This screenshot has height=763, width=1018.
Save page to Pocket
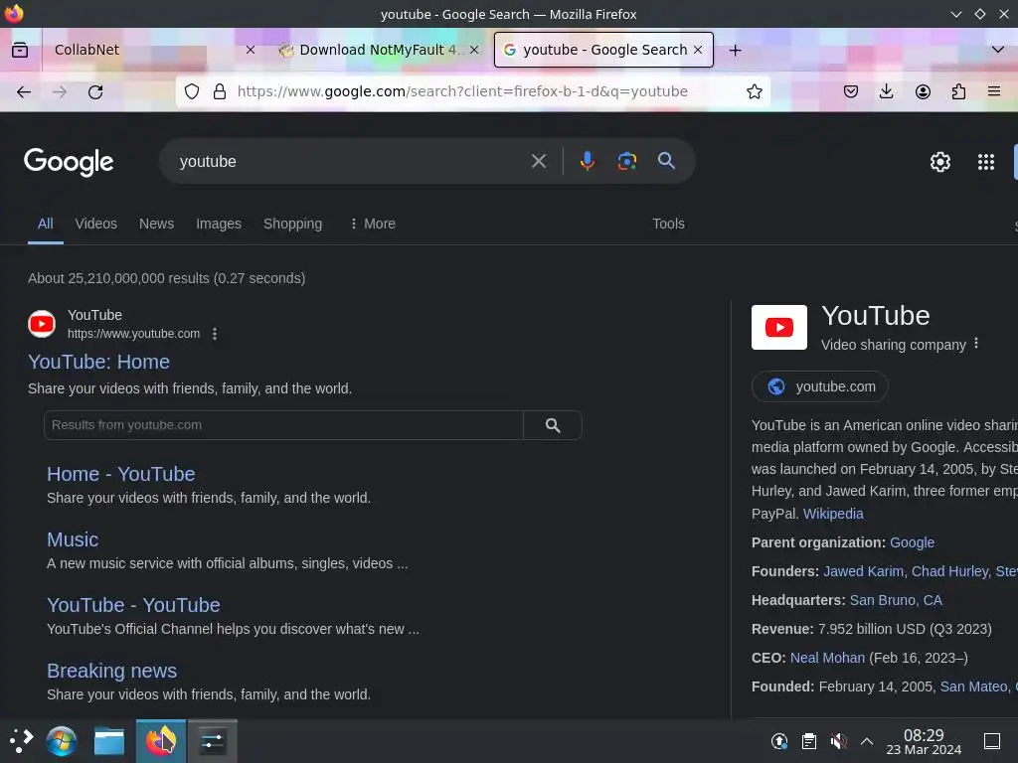(851, 91)
